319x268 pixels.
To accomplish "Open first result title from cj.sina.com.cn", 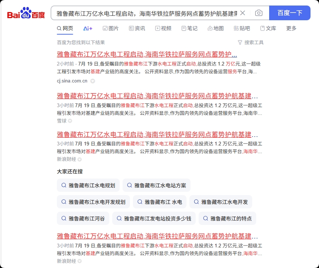I will click(147, 54).
